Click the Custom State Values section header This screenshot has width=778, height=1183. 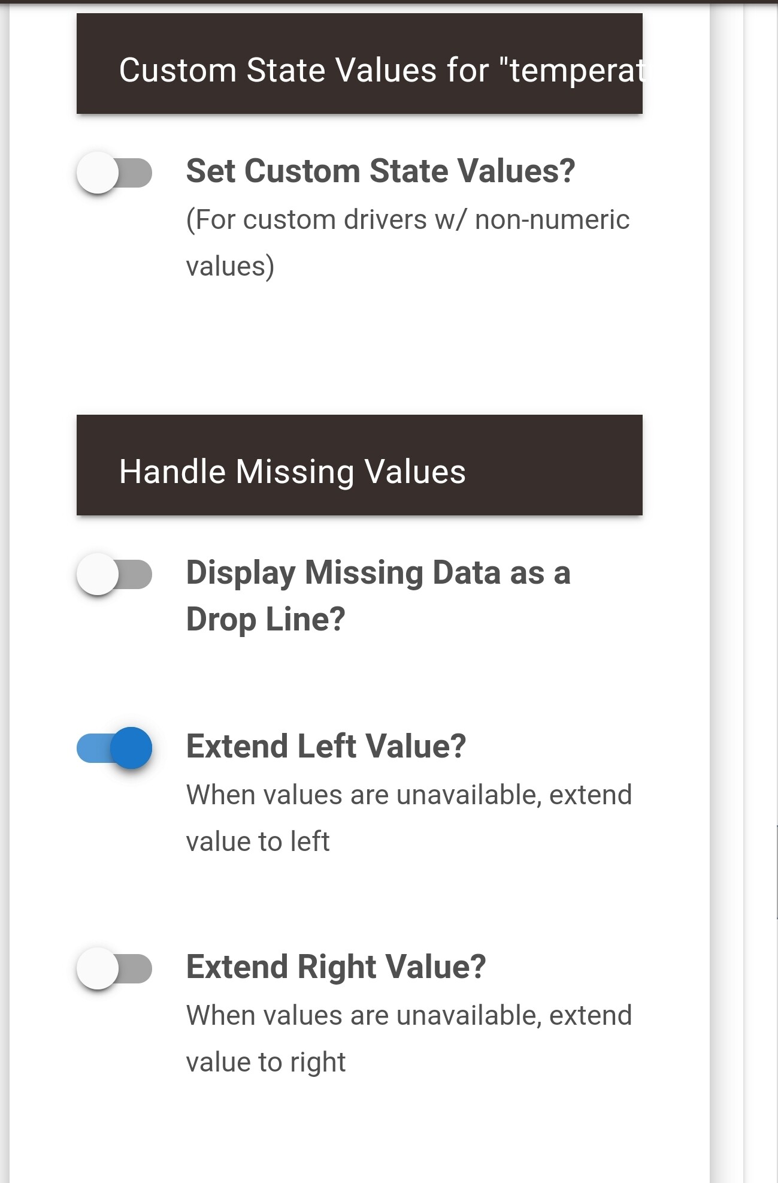point(359,64)
